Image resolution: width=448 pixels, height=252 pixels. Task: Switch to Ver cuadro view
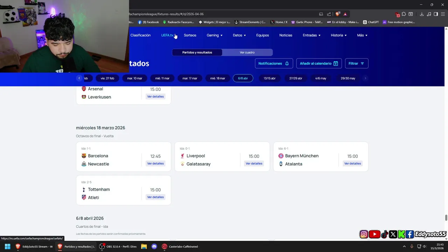tap(247, 52)
